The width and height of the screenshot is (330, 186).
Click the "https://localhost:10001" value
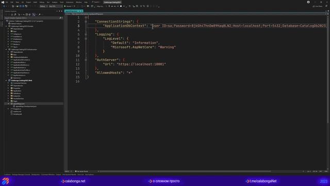(141, 64)
